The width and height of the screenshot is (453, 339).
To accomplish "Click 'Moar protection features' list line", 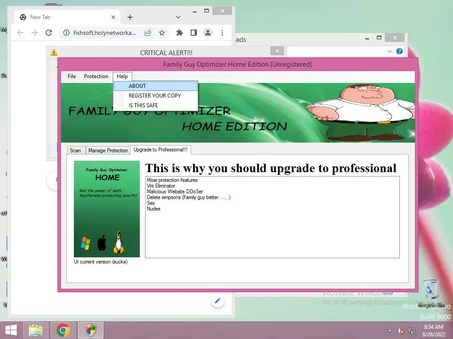I will point(172,180).
